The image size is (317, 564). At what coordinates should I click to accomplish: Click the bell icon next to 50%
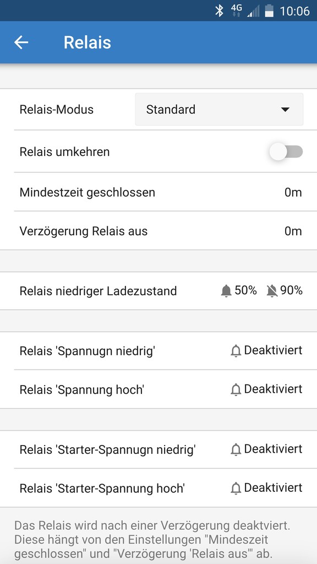[226, 291]
